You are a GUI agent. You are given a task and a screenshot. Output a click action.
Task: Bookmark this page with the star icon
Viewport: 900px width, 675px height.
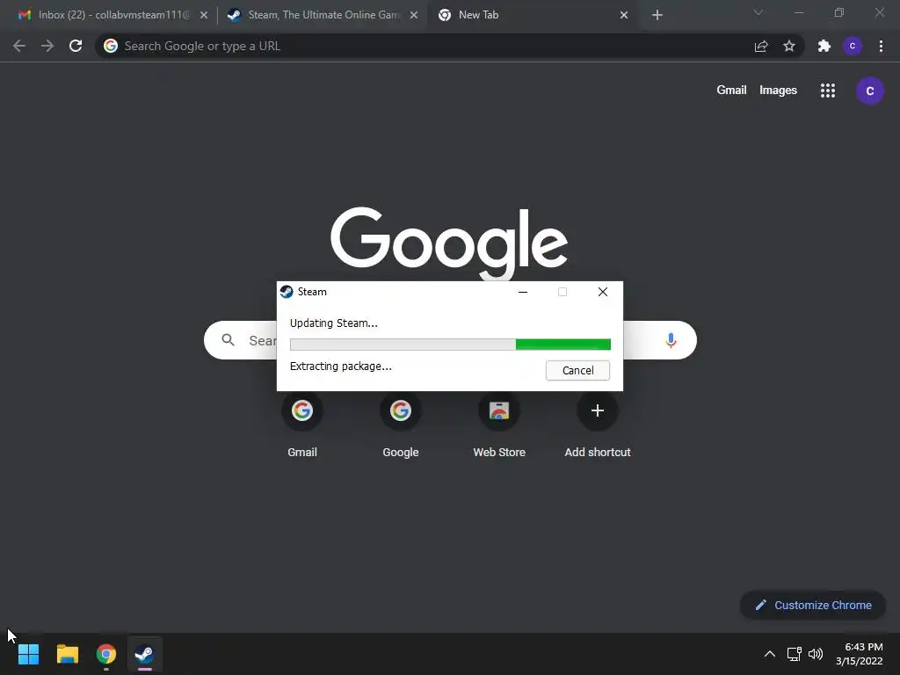tap(789, 46)
